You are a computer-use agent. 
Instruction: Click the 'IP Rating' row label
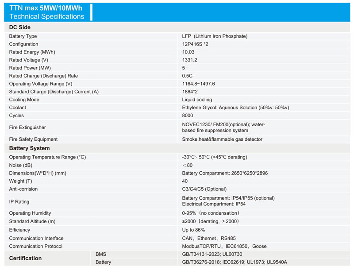[x=19, y=202]
